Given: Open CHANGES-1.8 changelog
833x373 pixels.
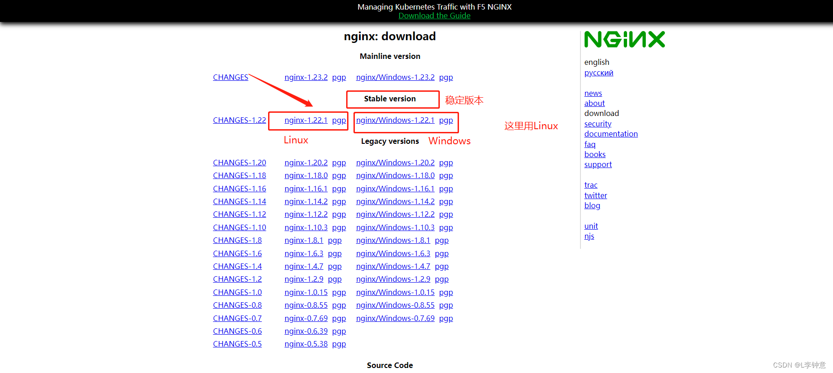Looking at the screenshot, I should 237,240.
